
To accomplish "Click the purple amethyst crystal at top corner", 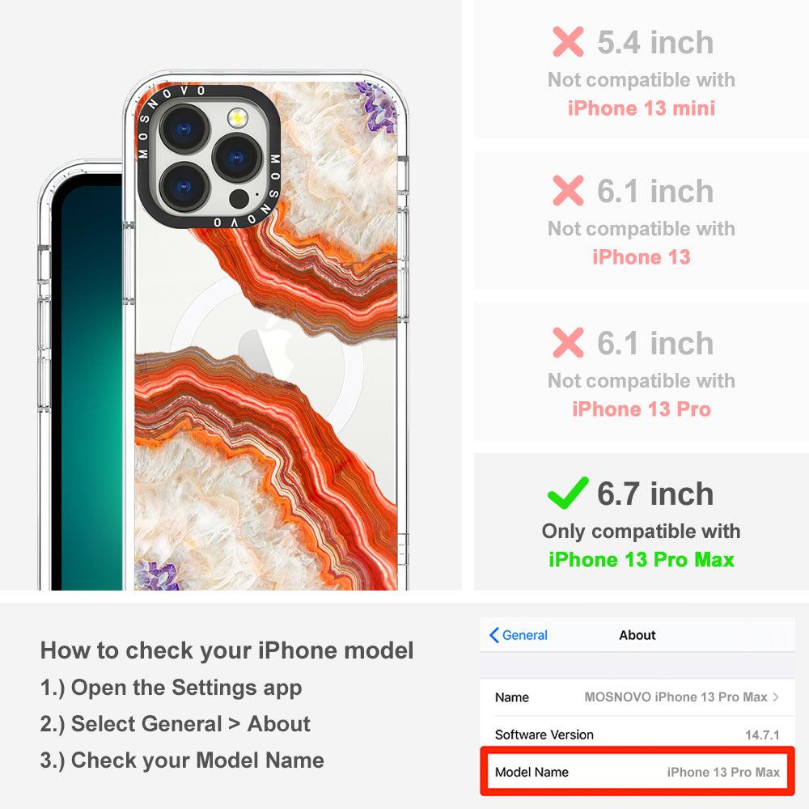I will 377,108.
